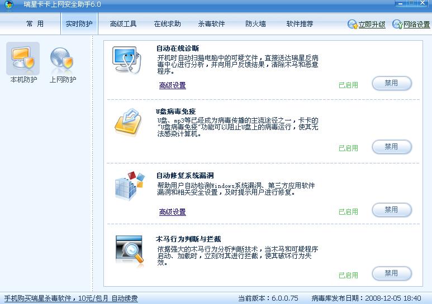Click the 立即升级 globe icon

click(x=353, y=24)
